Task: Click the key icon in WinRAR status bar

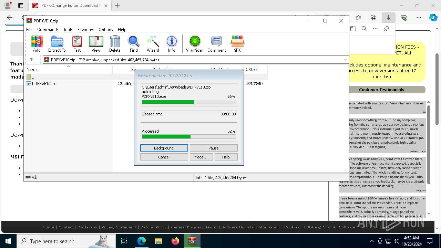Action: pos(34,177)
